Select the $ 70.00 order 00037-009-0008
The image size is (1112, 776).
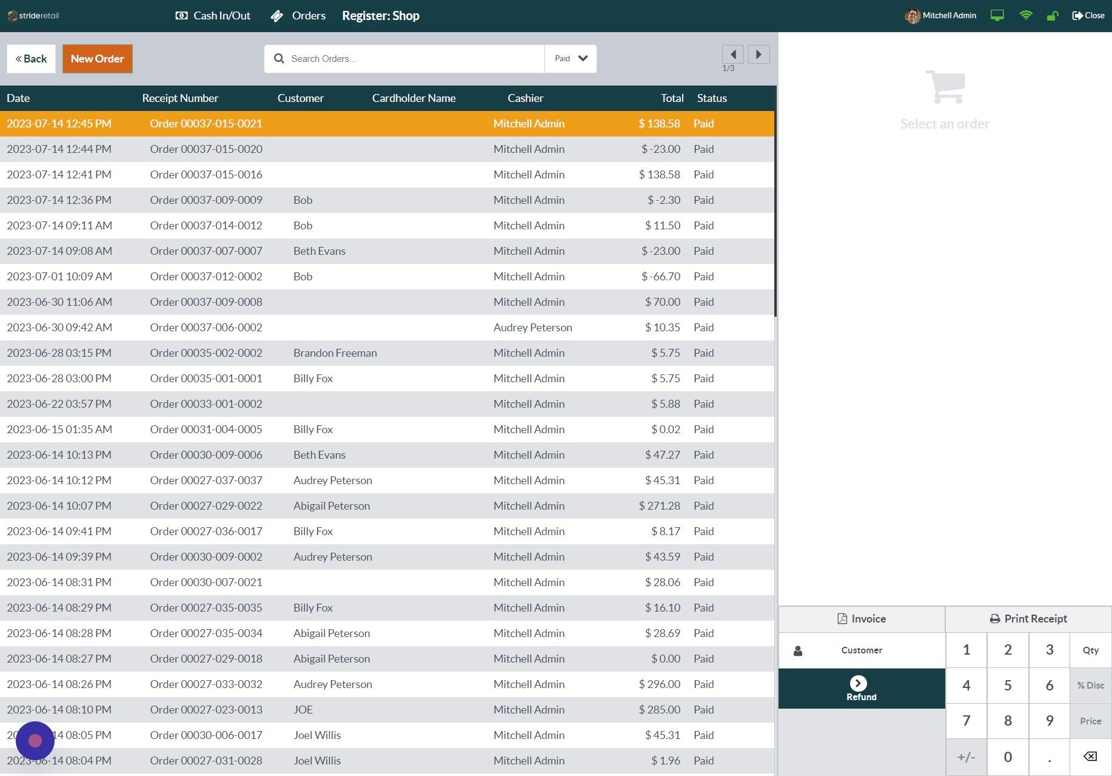(x=387, y=302)
